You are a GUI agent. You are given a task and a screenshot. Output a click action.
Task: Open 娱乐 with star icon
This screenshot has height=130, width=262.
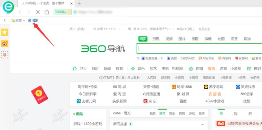point(138,68)
